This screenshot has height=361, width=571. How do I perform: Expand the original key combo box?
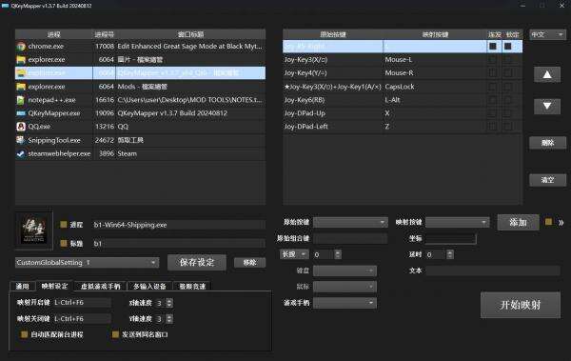click(350, 222)
